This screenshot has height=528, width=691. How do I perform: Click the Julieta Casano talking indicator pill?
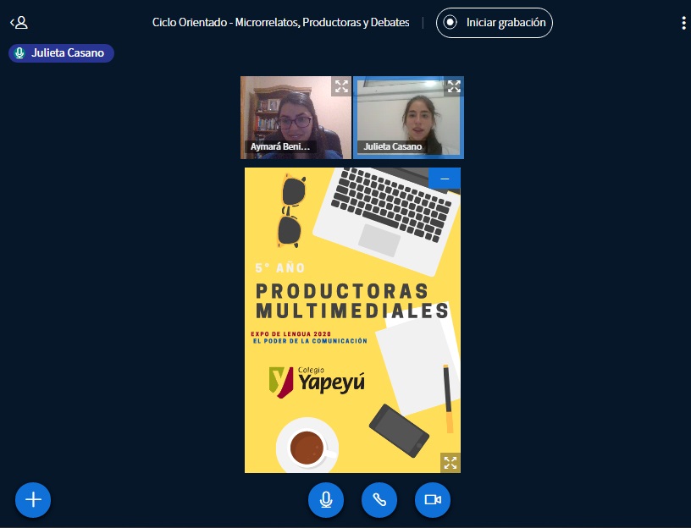[x=61, y=53]
